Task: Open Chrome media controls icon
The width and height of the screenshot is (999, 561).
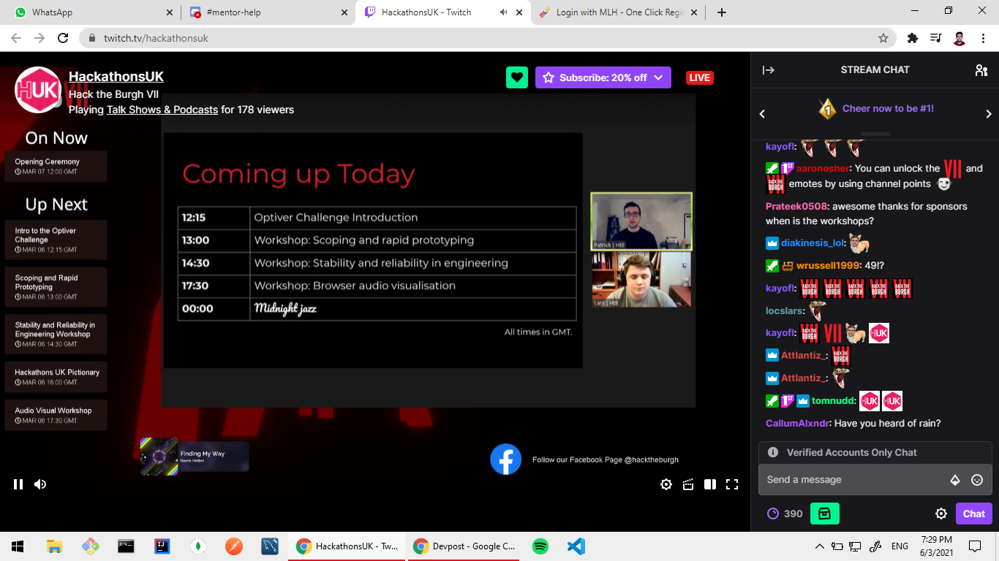Action: [x=935, y=38]
